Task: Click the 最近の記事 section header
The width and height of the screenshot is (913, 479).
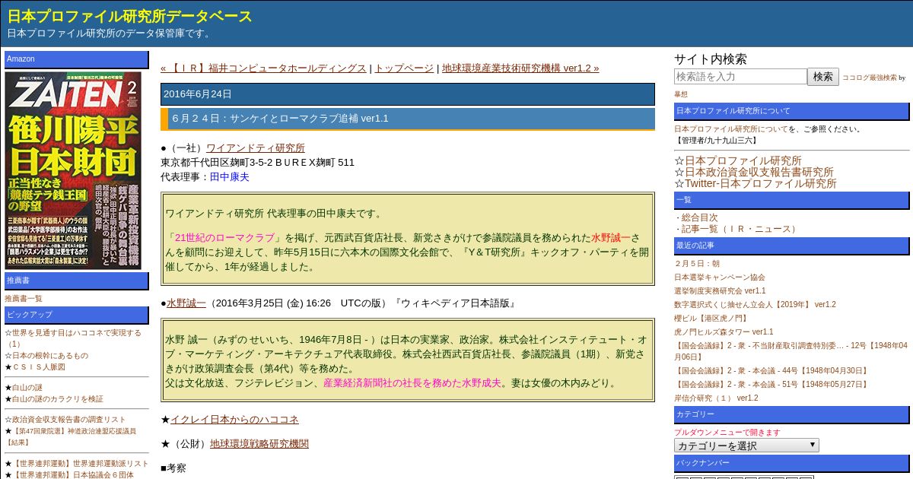Action: (x=792, y=246)
